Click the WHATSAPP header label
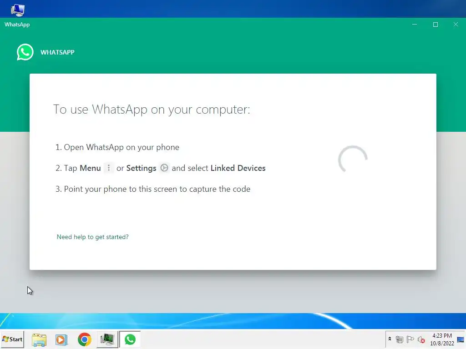 click(x=57, y=52)
